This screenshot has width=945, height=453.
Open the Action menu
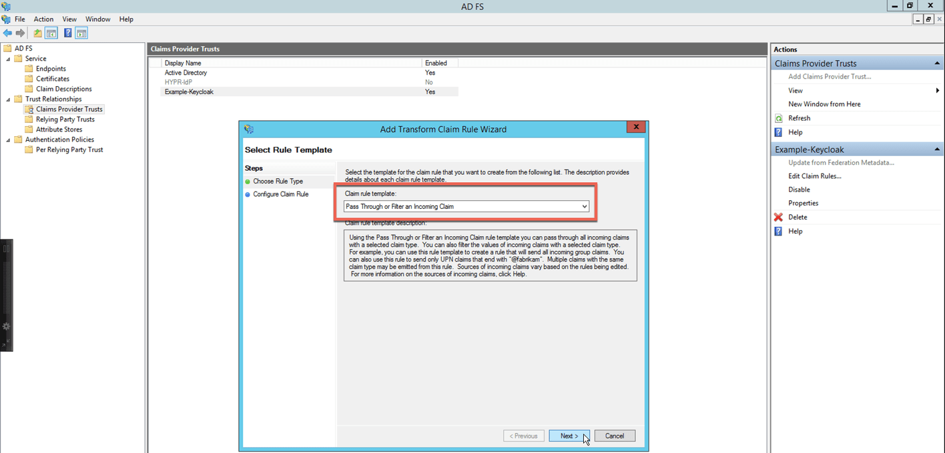click(43, 19)
